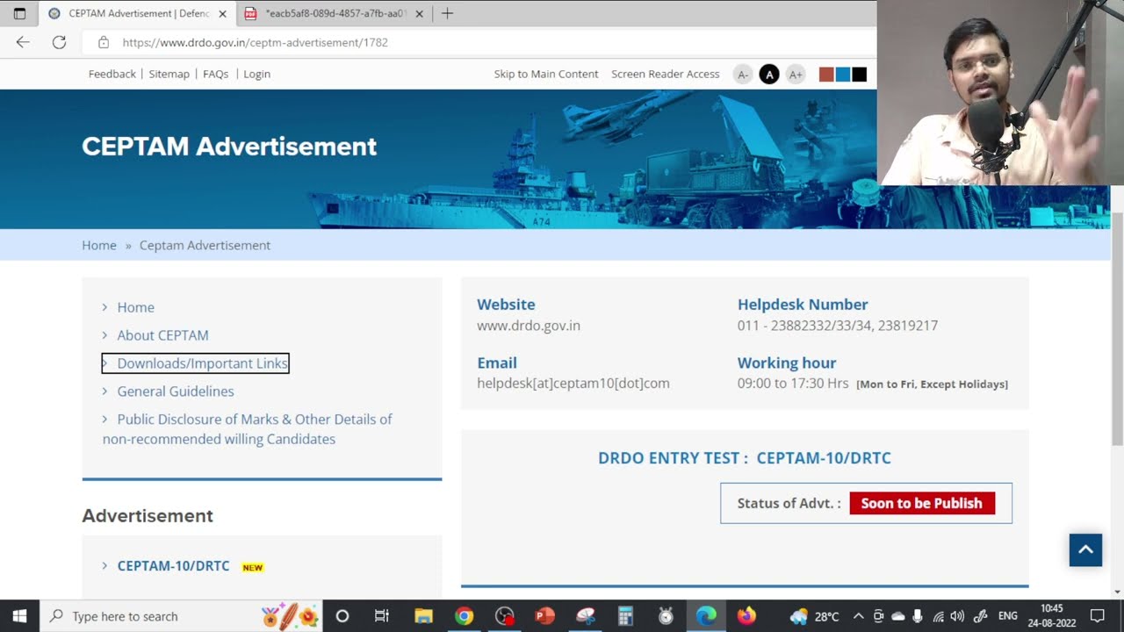This screenshot has height=632, width=1124.
Task: Open Public Disclosure of Marks link
Action: pyautogui.click(x=247, y=429)
